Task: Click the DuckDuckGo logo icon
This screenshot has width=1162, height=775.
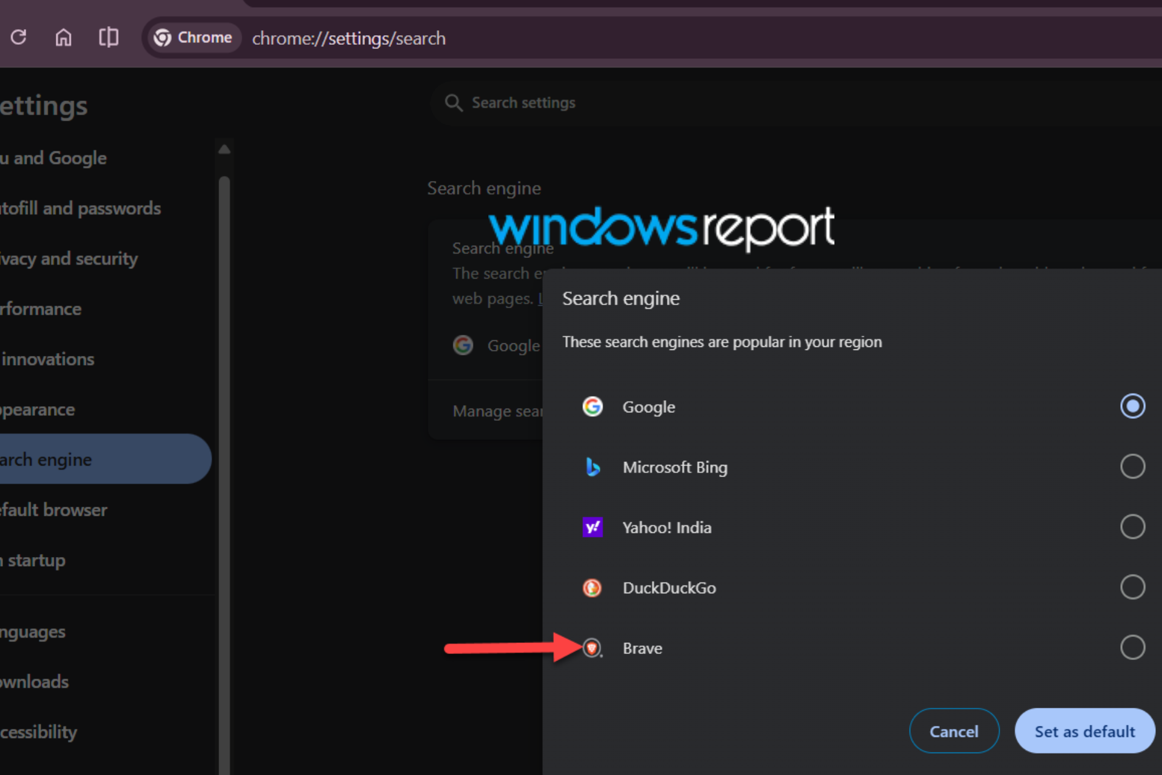Action: [x=592, y=587]
